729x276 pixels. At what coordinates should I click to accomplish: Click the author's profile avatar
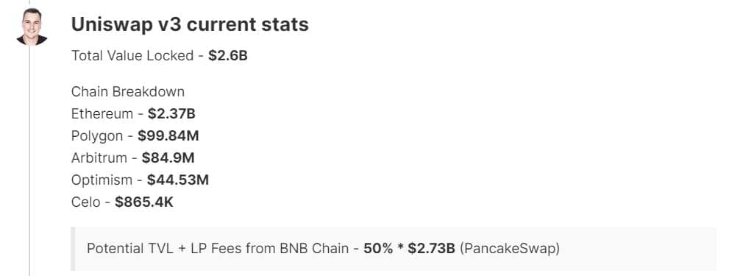tap(32, 26)
